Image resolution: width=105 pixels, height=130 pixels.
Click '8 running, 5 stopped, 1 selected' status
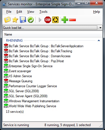(68, 125)
